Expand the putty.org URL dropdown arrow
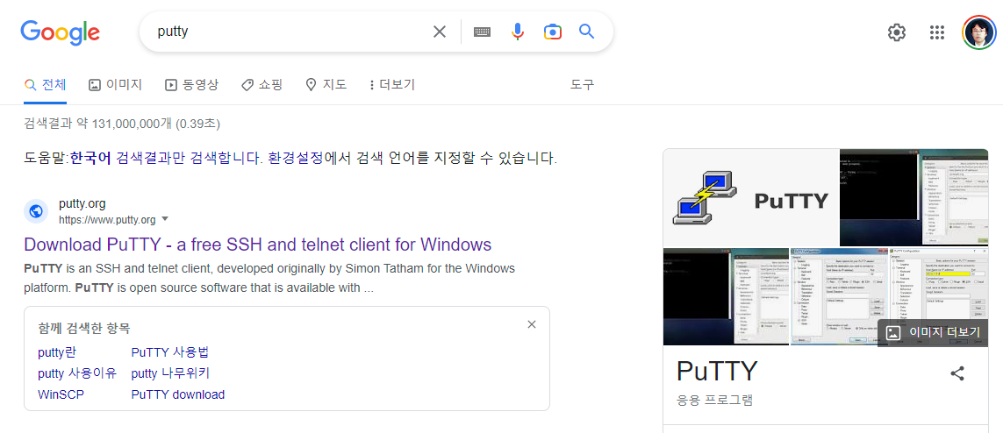 pyautogui.click(x=165, y=219)
